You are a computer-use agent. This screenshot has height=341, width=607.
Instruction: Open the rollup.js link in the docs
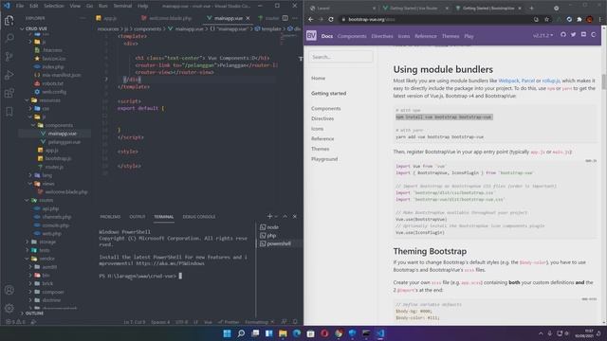[x=551, y=81]
